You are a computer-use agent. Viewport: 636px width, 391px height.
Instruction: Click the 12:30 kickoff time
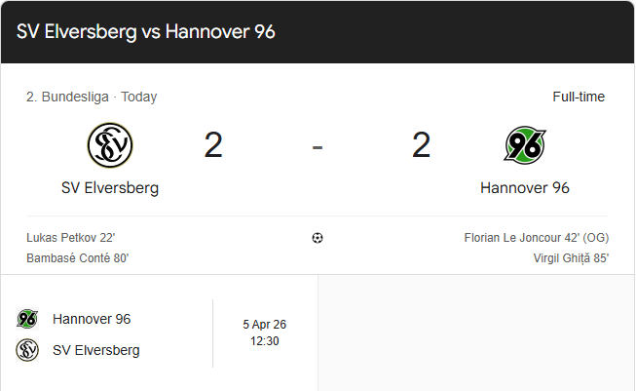click(265, 341)
